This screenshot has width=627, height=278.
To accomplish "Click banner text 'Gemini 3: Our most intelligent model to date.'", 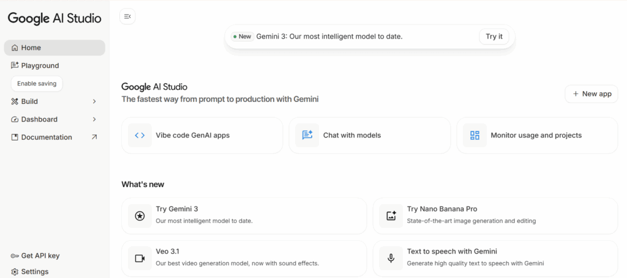I will coord(329,37).
